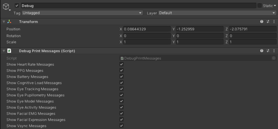
Task: Toggle the Debug object active checkbox
Action: point(17,6)
